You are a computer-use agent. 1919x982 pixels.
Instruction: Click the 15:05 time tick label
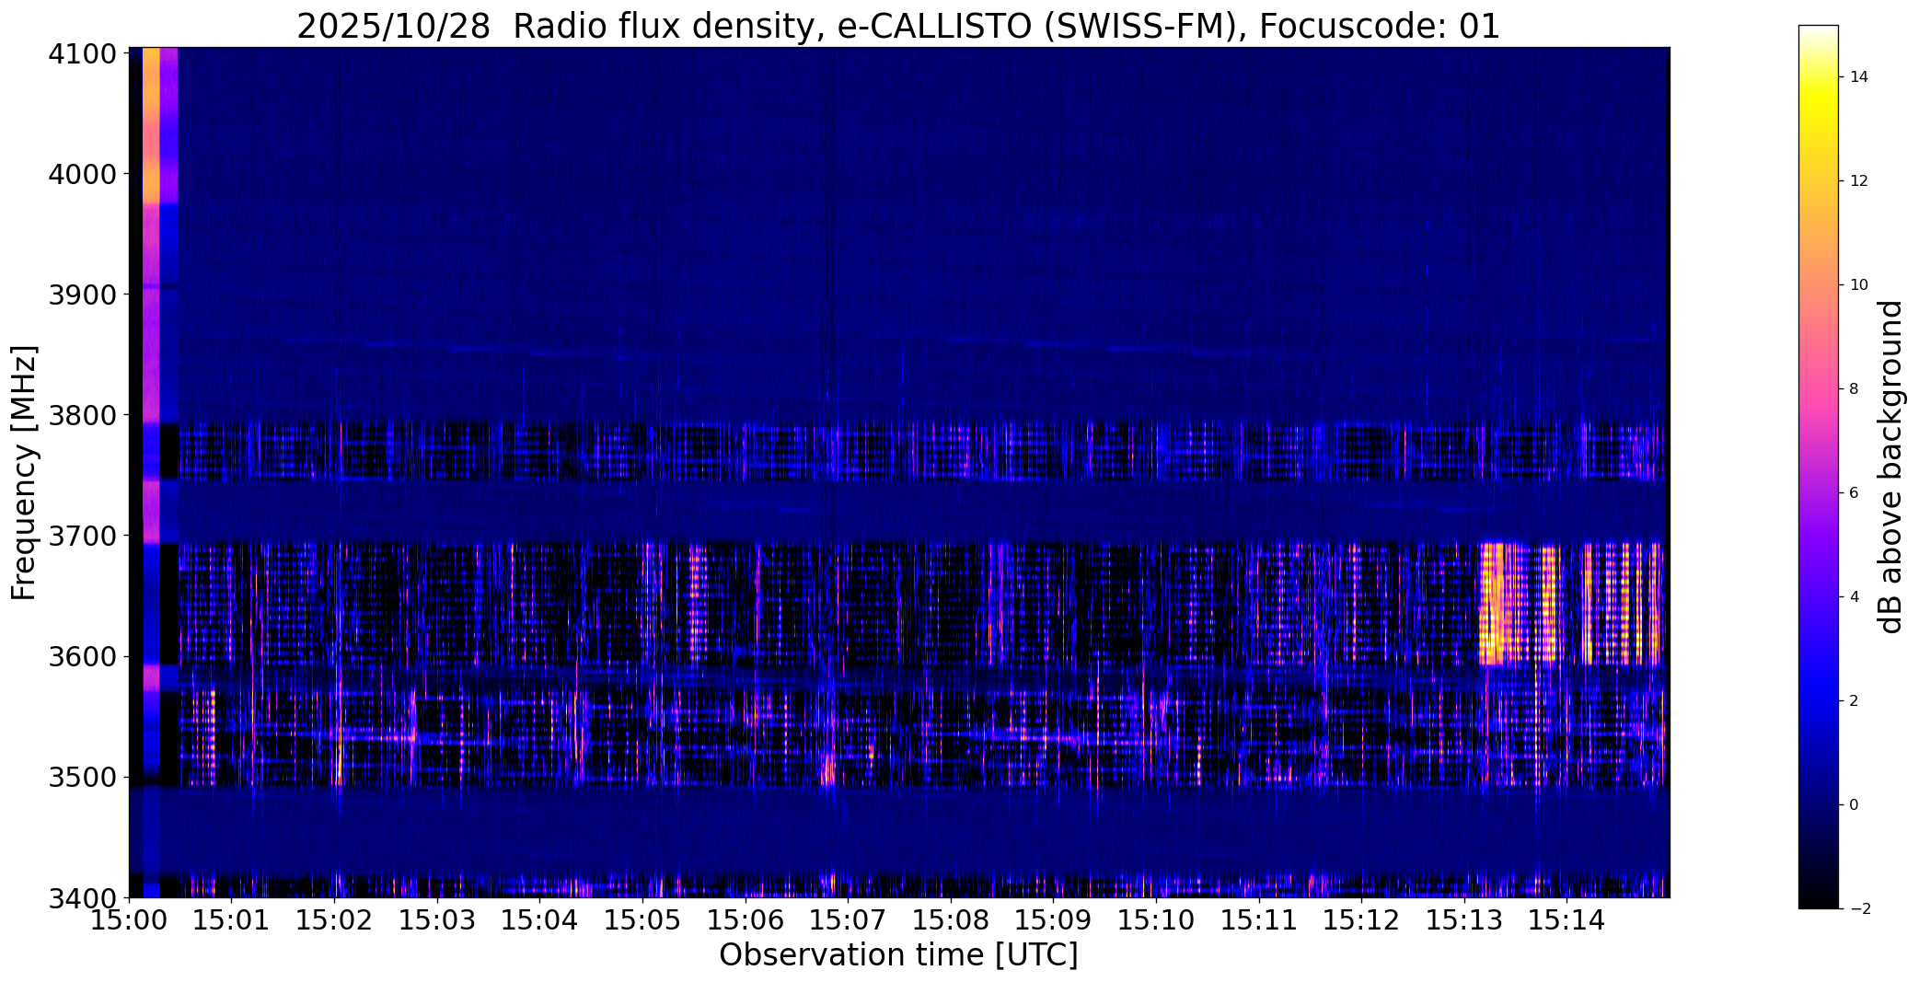pos(643,919)
